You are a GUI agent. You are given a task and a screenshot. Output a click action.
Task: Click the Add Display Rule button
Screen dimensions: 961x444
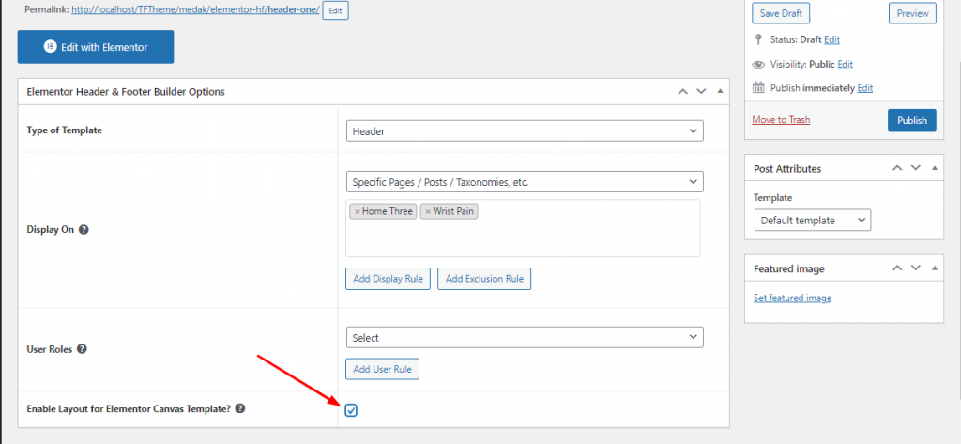point(388,278)
